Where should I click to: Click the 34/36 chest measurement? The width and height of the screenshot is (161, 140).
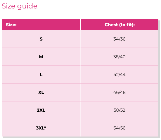119,39
